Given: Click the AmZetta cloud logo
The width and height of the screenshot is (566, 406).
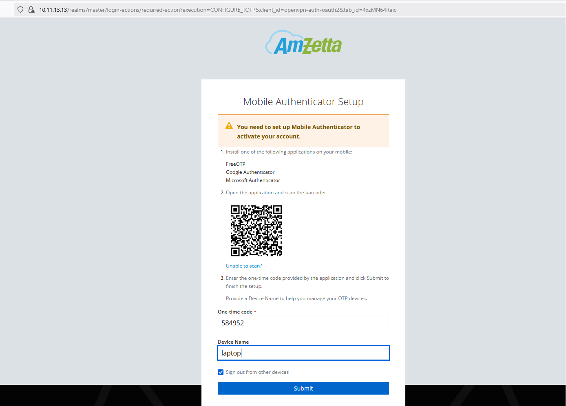Looking at the screenshot, I should pos(303,42).
